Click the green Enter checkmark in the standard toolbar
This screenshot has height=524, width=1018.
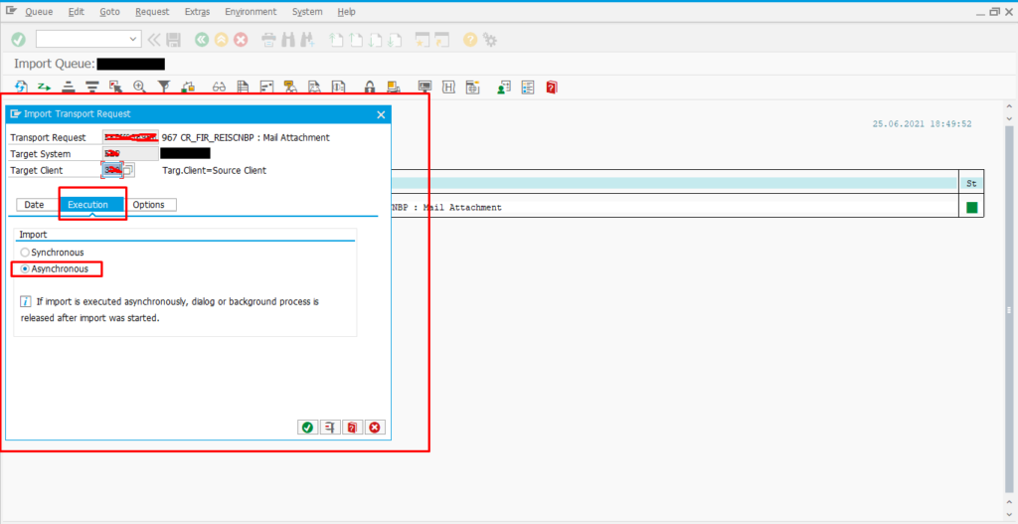(x=18, y=40)
